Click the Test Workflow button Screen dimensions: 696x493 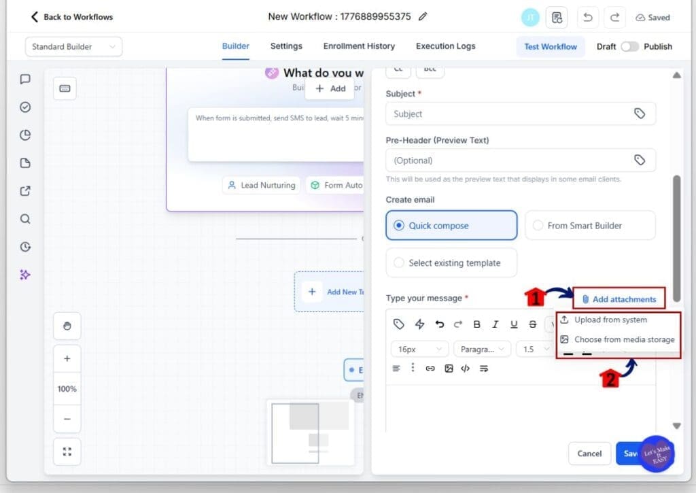(550, 47)
